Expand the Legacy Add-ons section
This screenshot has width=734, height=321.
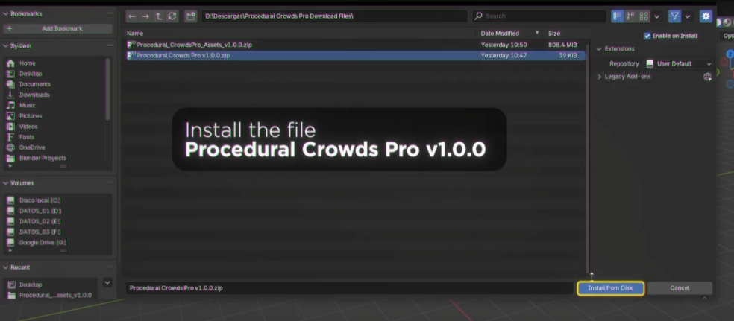[x=627, y=77]
